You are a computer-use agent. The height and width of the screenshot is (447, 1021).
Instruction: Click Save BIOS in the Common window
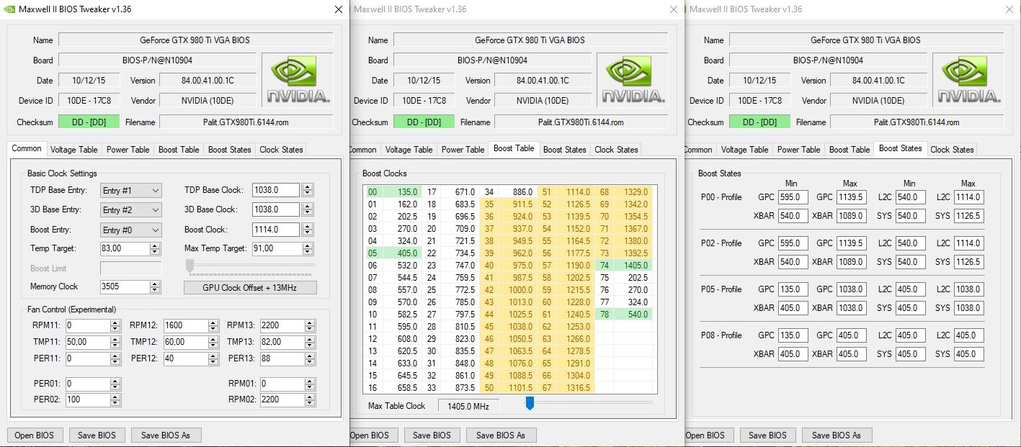97,435
